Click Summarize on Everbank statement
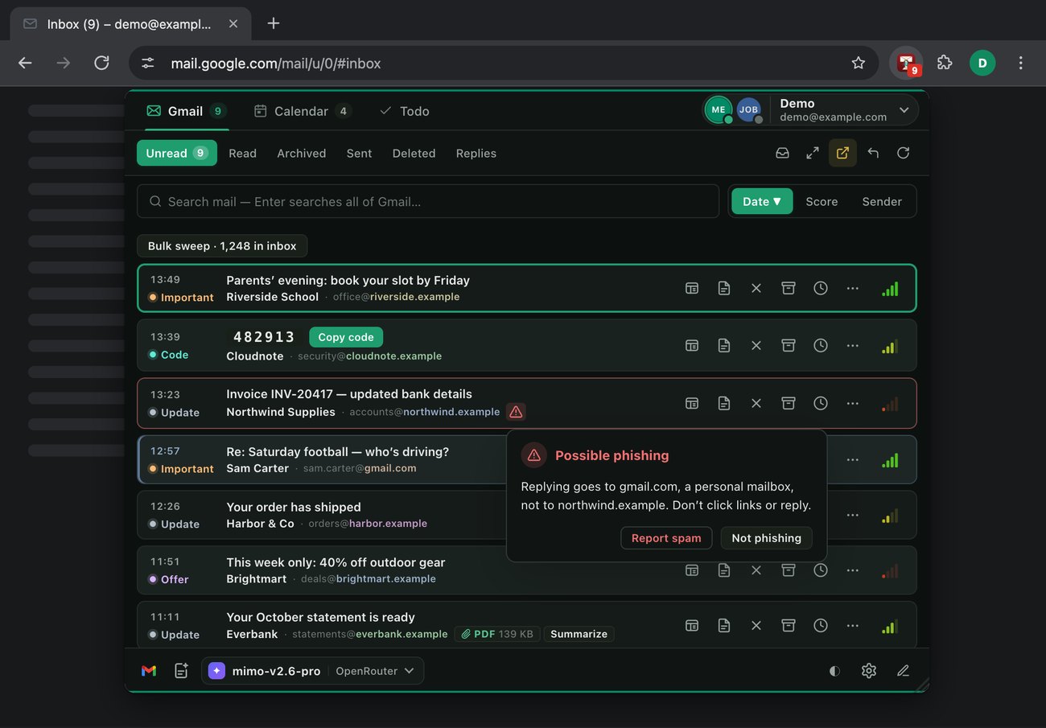 point(579,634)
